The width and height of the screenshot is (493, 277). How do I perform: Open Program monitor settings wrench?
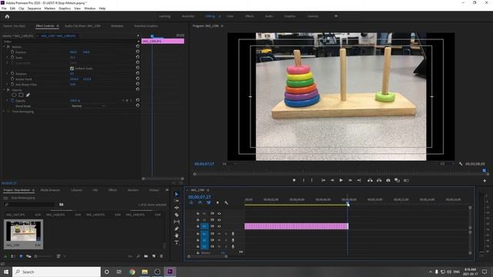point(461,164)
